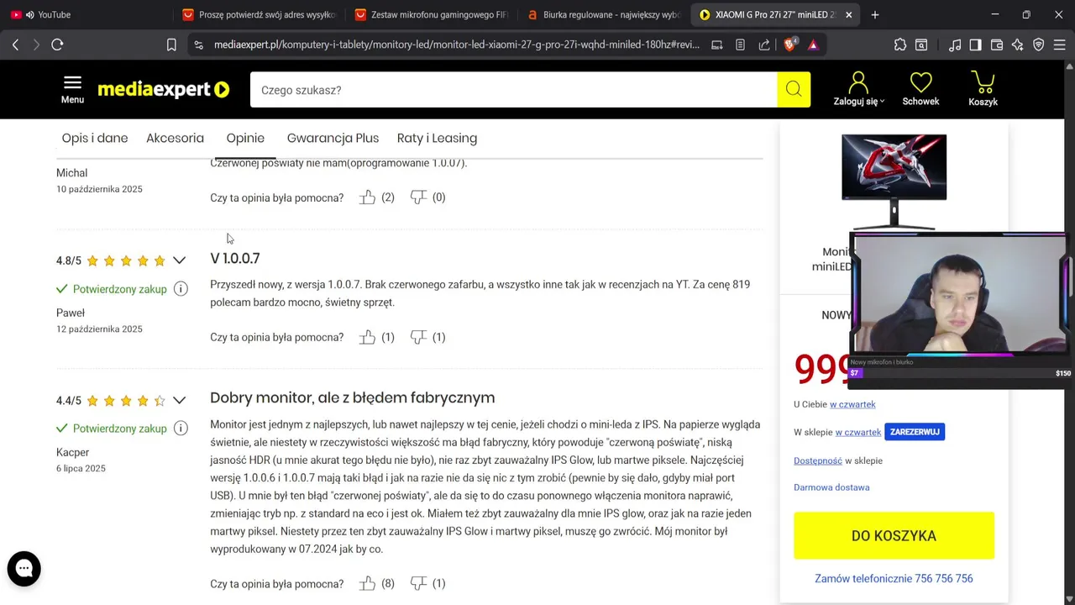Open Opis i dane section
The image size is (1075, 605).
(x=95, y=138)
